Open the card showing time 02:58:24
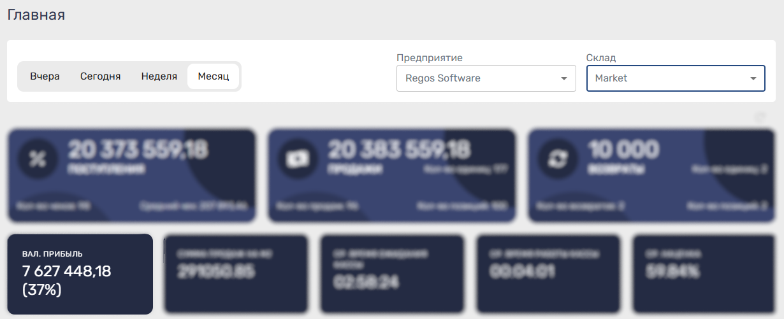The height and width of the screenshot is (319, 784). click(x=392, y=274)
